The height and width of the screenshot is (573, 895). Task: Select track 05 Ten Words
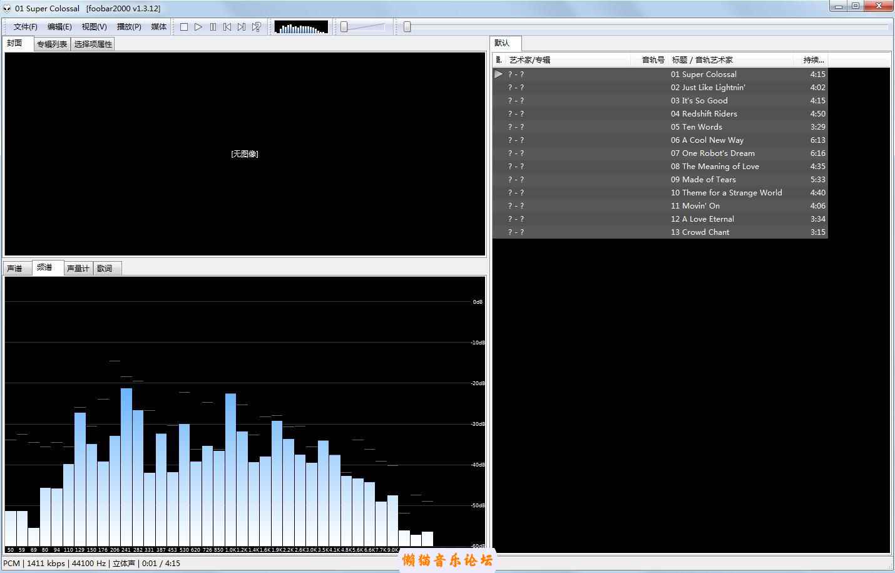(660, 126)
